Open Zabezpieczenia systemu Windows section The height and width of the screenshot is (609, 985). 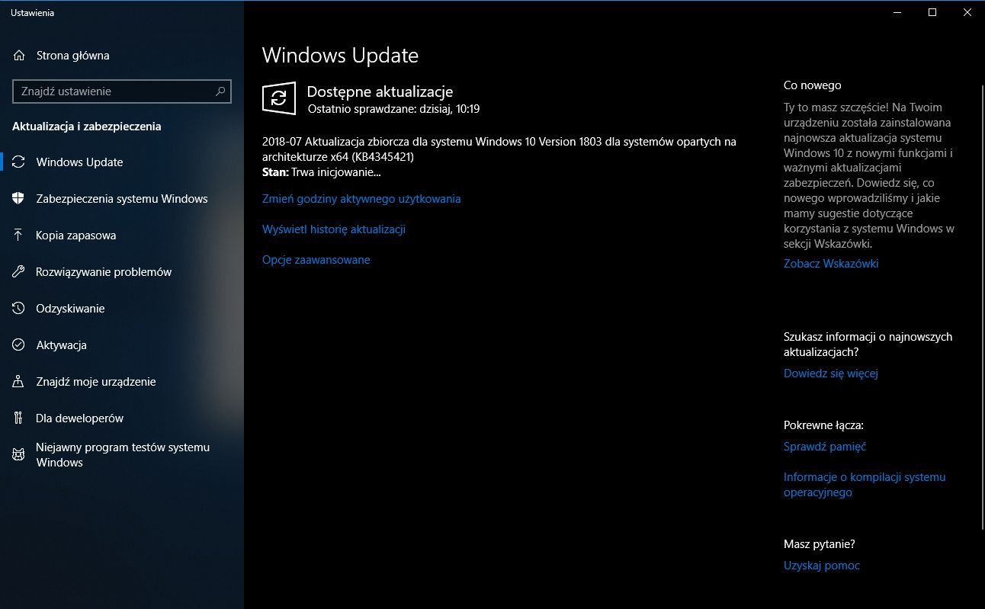click(122, 198)
